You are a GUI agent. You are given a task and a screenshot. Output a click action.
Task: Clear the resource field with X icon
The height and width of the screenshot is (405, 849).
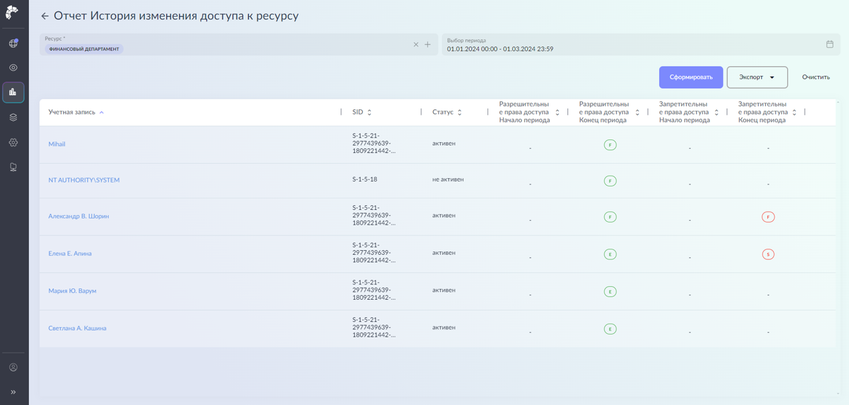coord(416,45)
